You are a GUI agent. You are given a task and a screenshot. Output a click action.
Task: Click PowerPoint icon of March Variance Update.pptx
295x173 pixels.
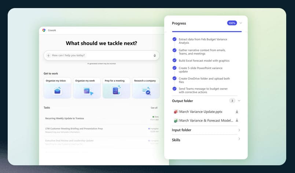[176, 112]
